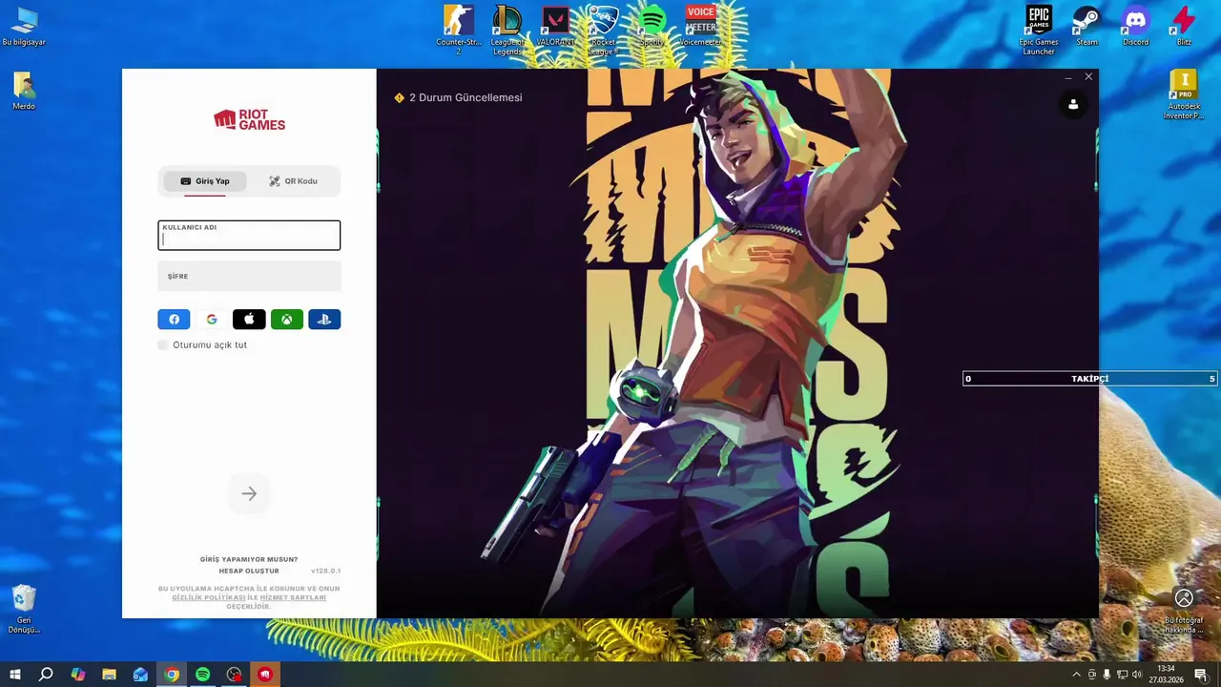Close the Riot Client window

tap(1088, 76)
